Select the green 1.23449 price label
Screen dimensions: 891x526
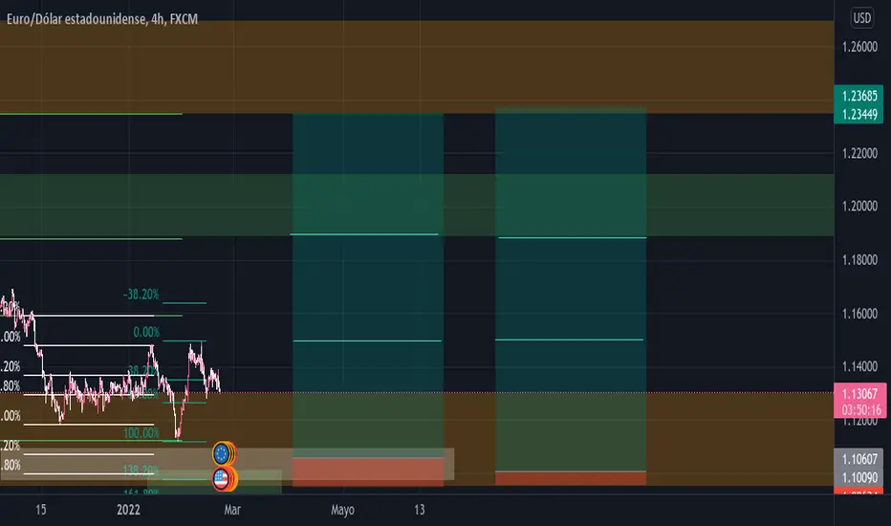click(858, 115)
